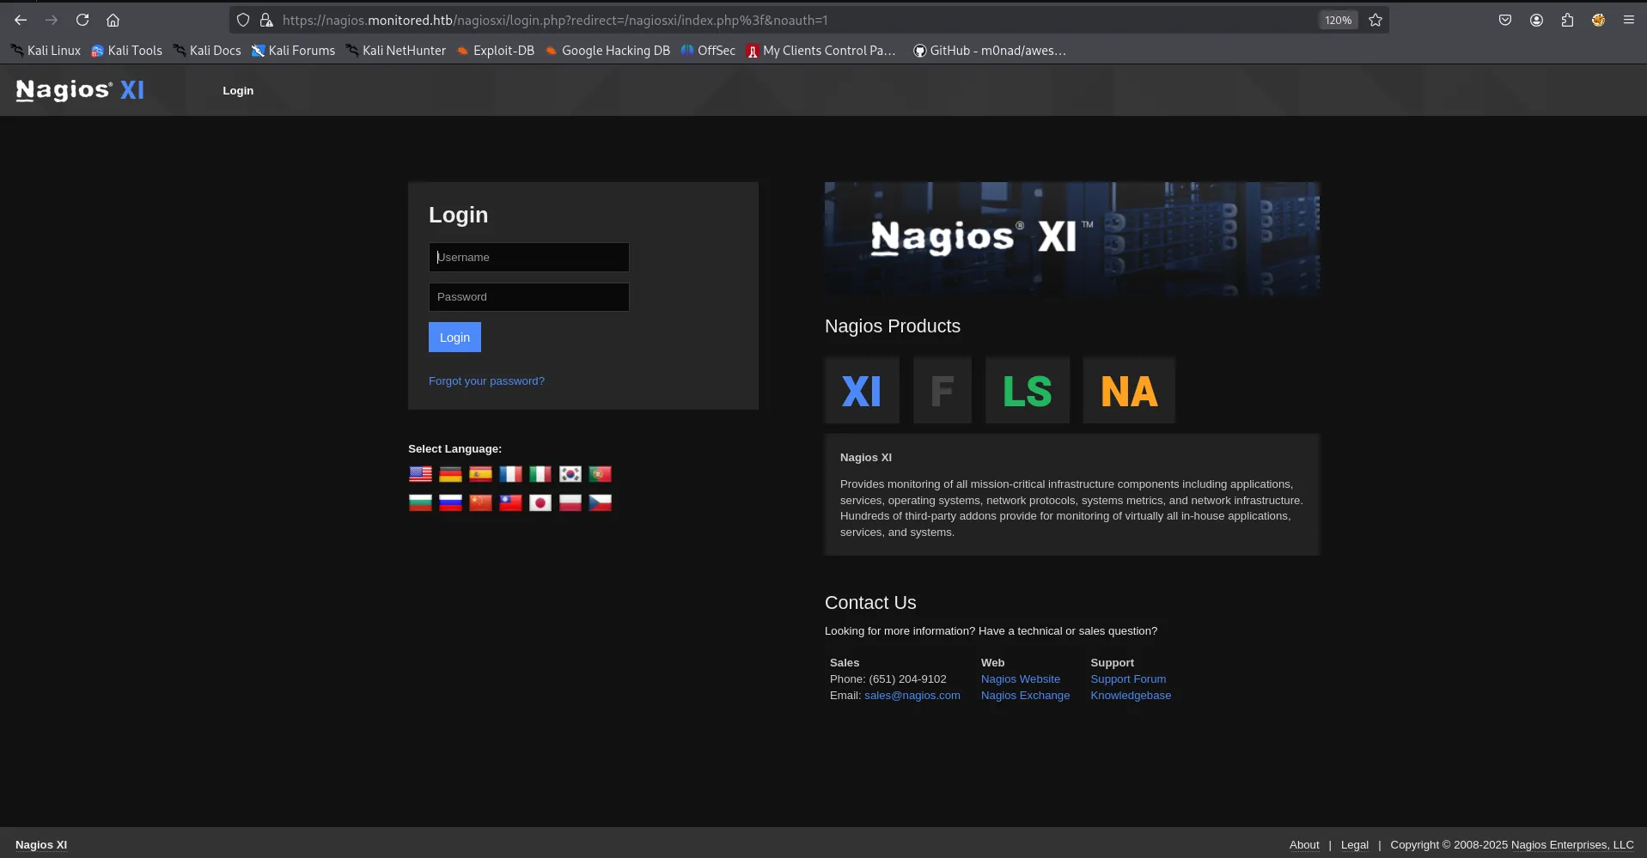Image resolution: width=1647 pixels, height=858 pixels.
Task: Select the Taiwanese flag language
Action: coord(510,502)
